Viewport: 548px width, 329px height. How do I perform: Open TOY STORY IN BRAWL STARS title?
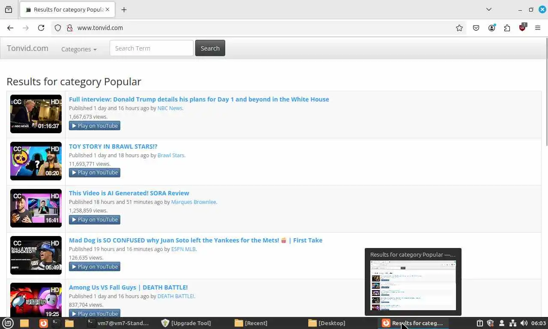pyautogui.click(x=113, y=146)
